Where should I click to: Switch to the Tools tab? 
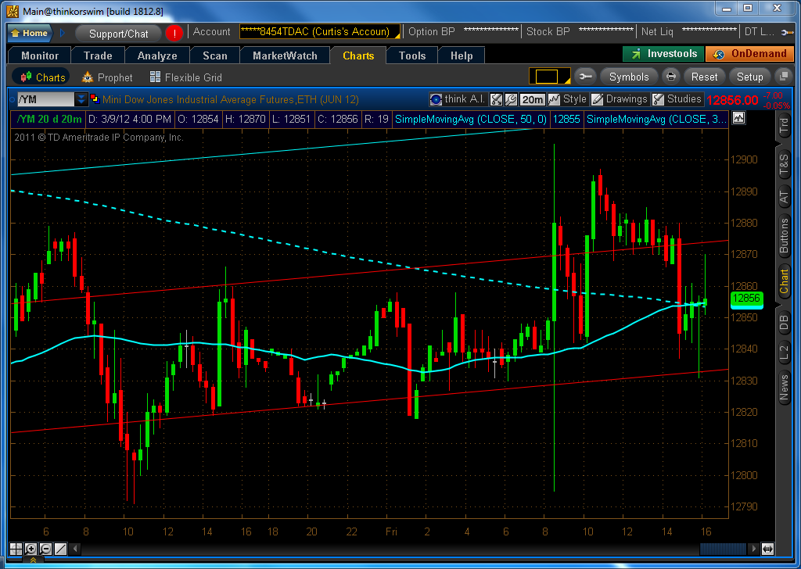click(x=412, y=55)
